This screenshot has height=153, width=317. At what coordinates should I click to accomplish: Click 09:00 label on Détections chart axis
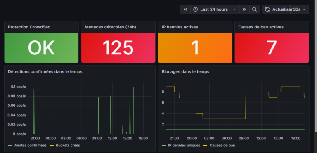(97, 139)
